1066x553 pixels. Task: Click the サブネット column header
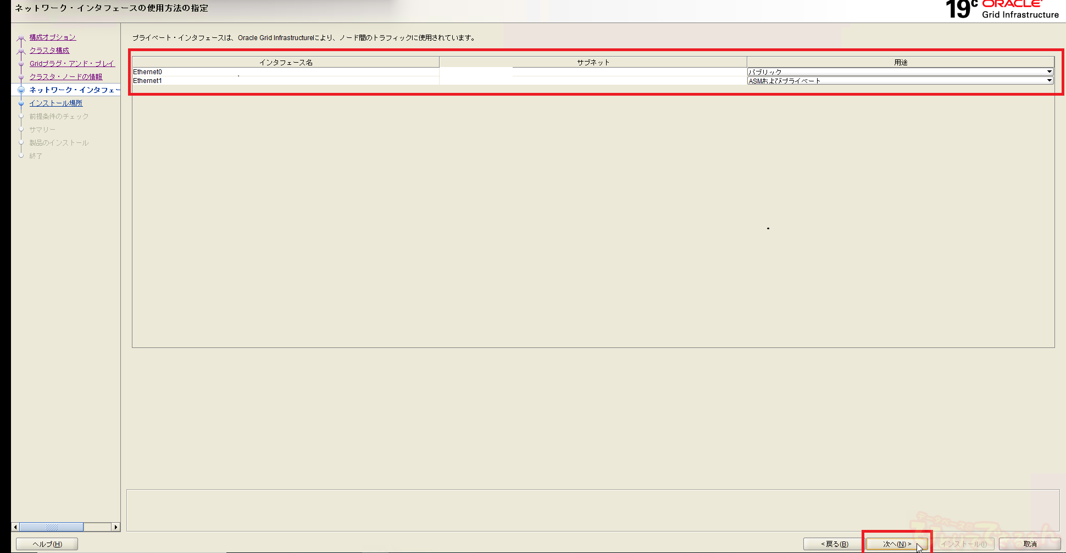(x=593, y=62)
